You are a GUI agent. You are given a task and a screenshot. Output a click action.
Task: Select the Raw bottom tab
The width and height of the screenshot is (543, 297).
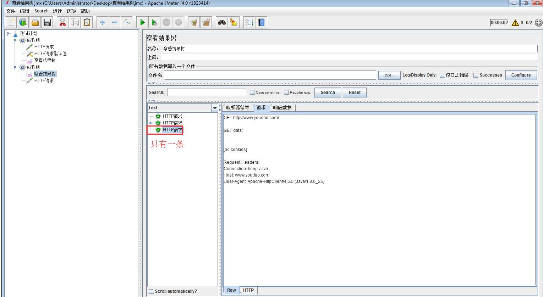pos(231,290)
